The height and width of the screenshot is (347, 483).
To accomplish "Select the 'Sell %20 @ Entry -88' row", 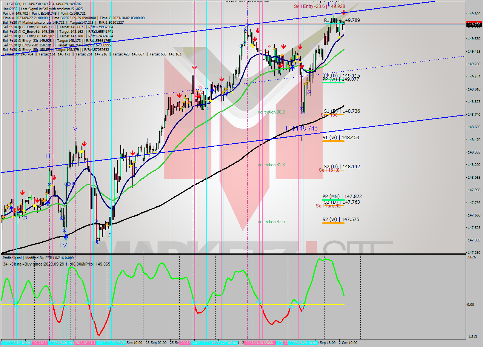I will 55,49.
